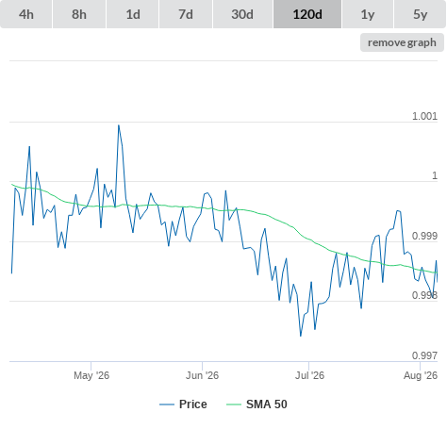The image size is (447, 429).
Task: Toggle SMA 50 series in legend
Action: coord(267,404)
